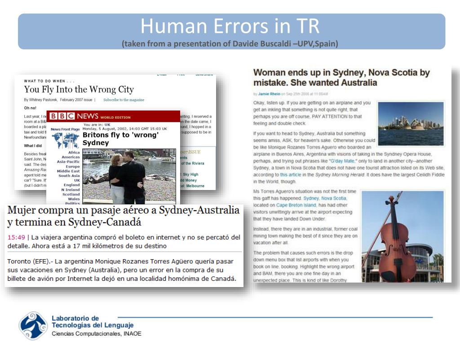Open the kissing couple photo in BBC article
This screenshot has height=345, width=460.
tap(129, 176)
